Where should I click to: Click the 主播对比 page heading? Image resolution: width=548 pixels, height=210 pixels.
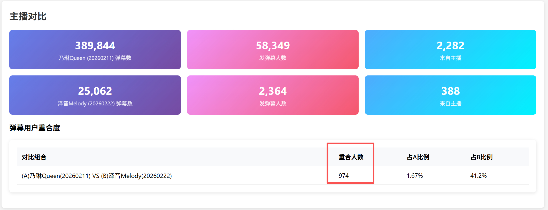[28, 16]
